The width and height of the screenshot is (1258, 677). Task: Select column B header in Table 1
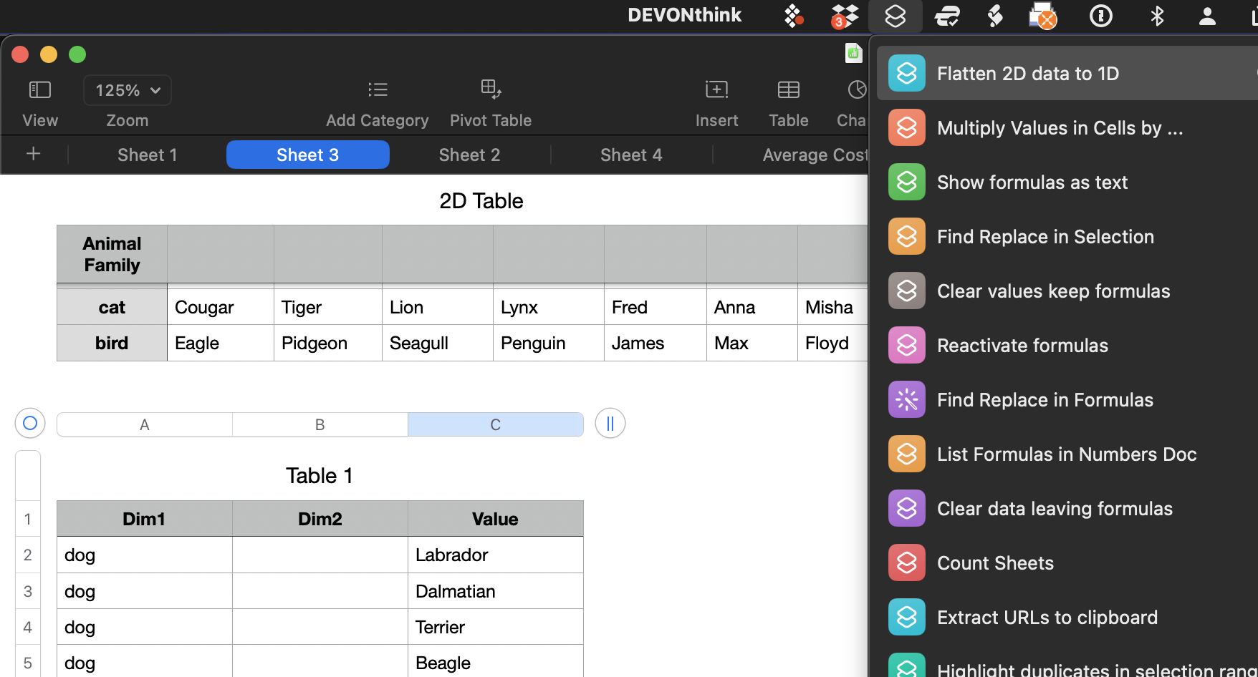coord(320,424)
